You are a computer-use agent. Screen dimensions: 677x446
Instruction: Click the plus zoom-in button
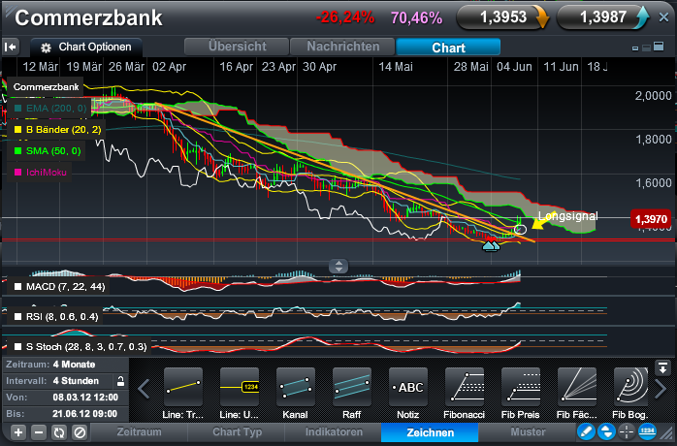pos(17,432)
